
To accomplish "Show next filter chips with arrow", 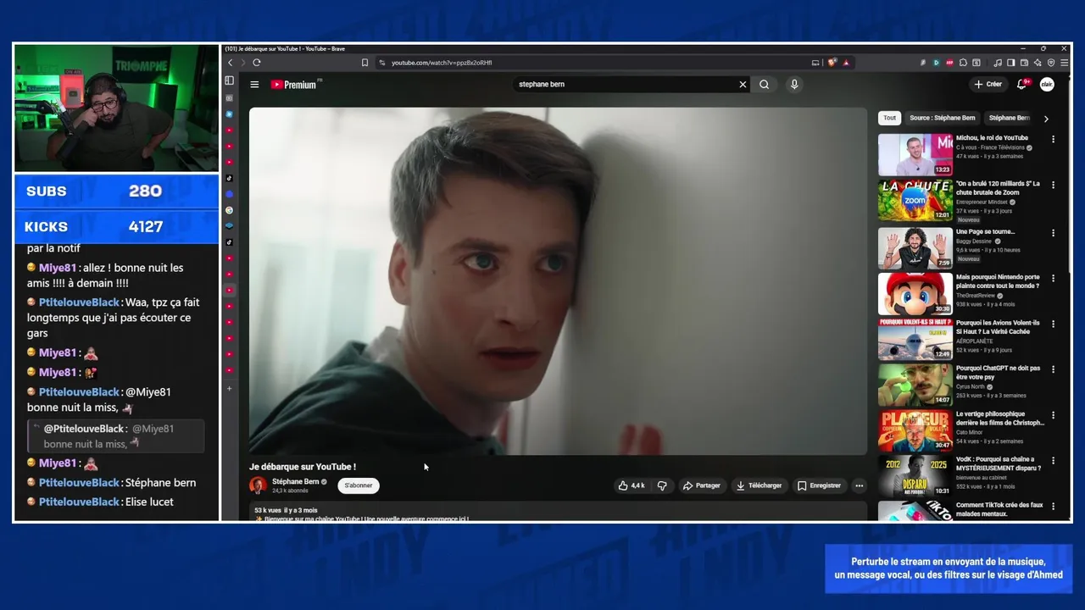I will coord(1046,119).
